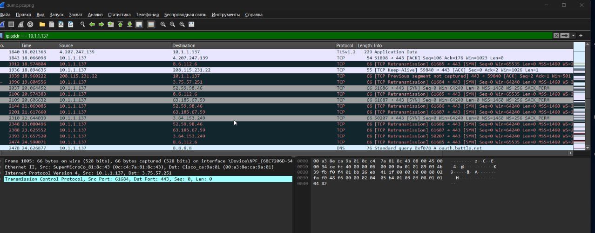Sort packets by the Protocol column
595x233 pixels.
tap(345, 45)
